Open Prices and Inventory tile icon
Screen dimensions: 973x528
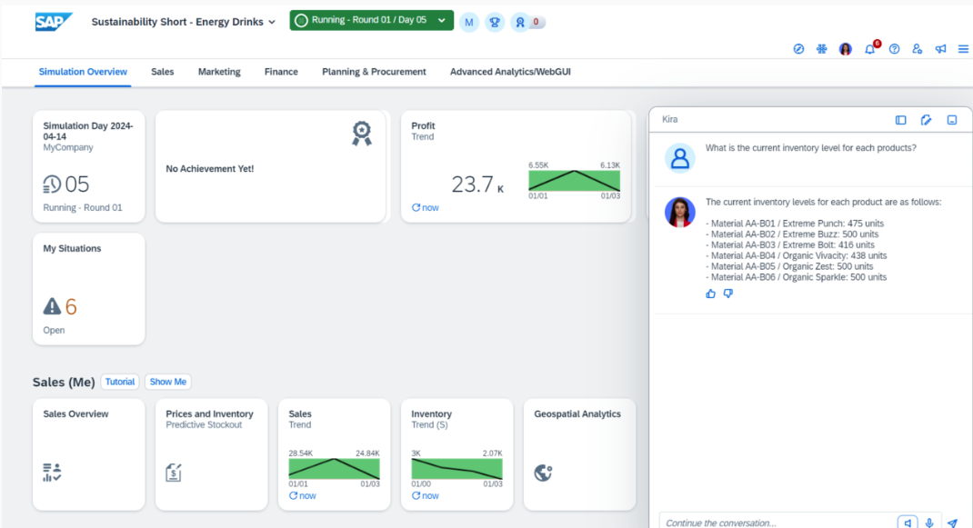point(173,473)
